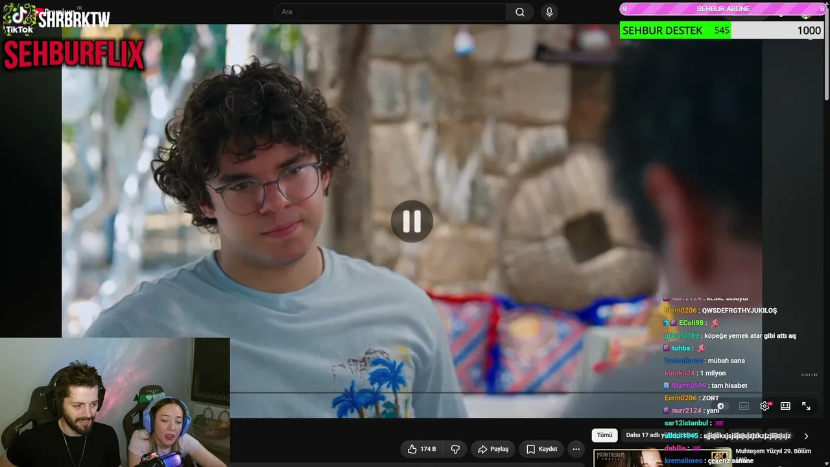Switch to theater mode
Image resolution: width=830 pixels, height=467 pixels.
coord(785,406)
